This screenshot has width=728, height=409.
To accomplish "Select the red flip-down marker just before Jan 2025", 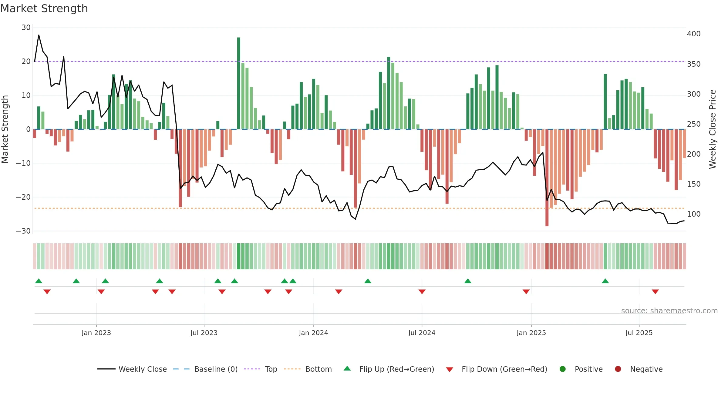I will coord(526,292).
